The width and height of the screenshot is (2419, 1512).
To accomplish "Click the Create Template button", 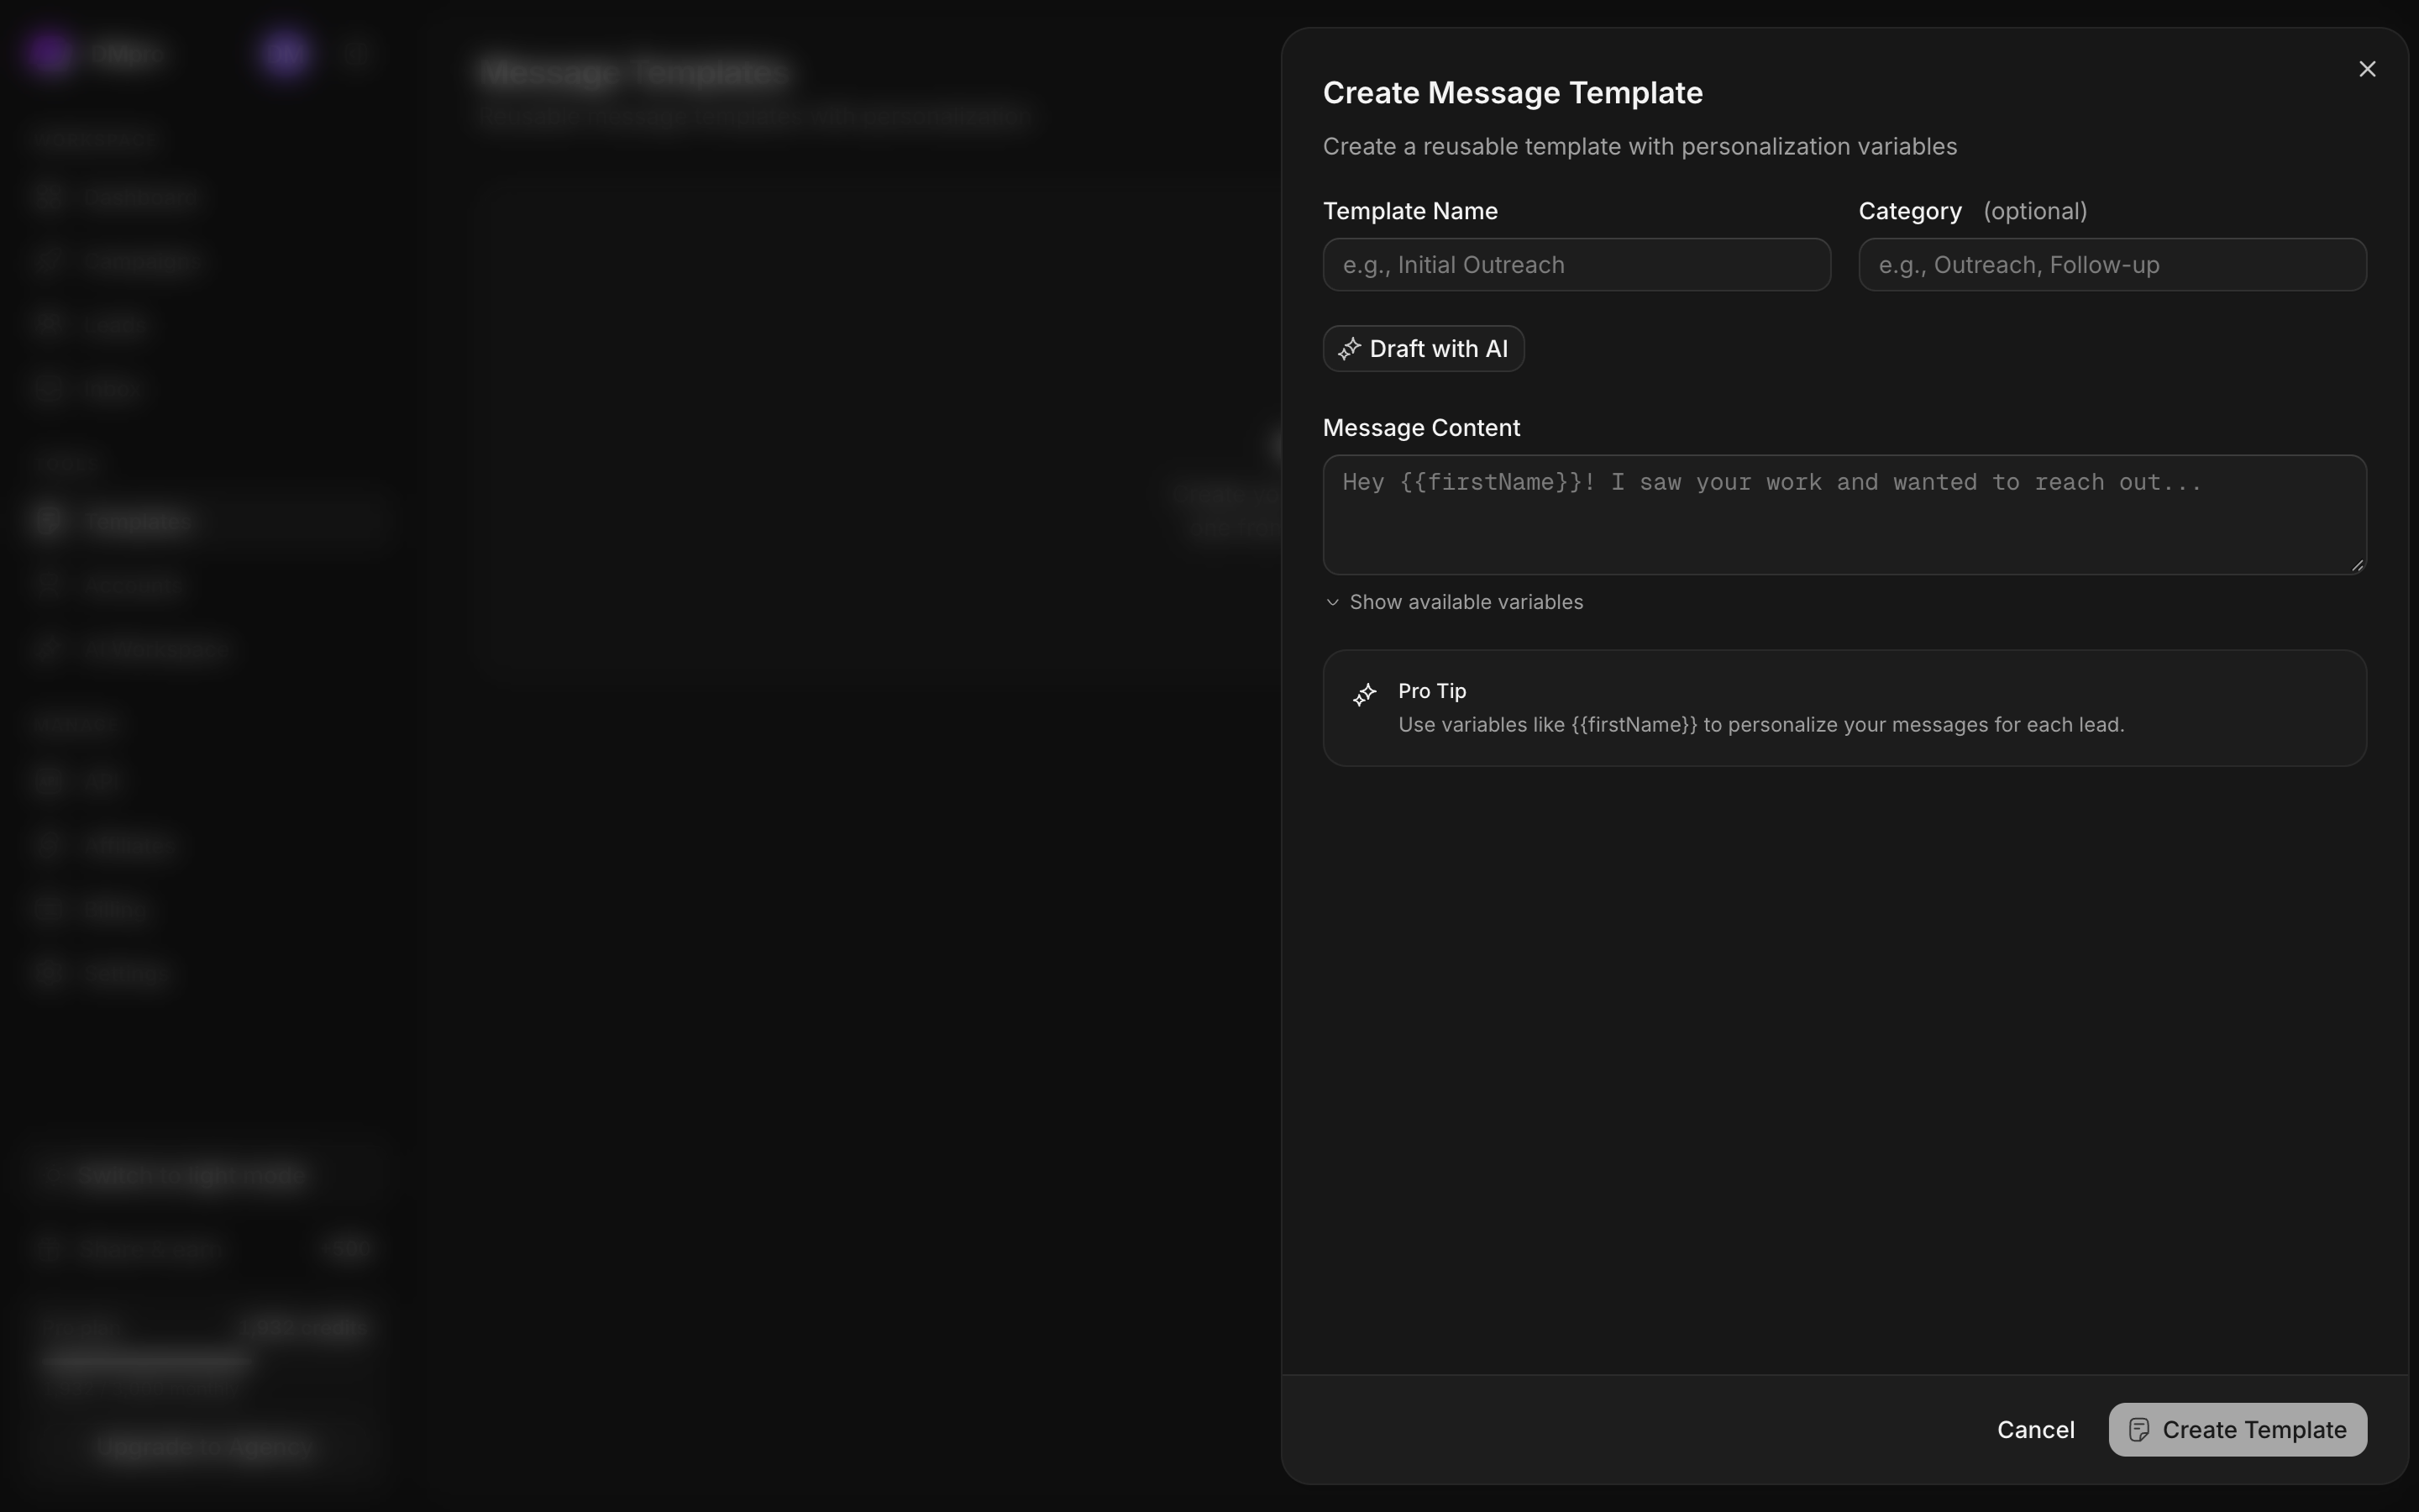I will tap(2237, 1430).
